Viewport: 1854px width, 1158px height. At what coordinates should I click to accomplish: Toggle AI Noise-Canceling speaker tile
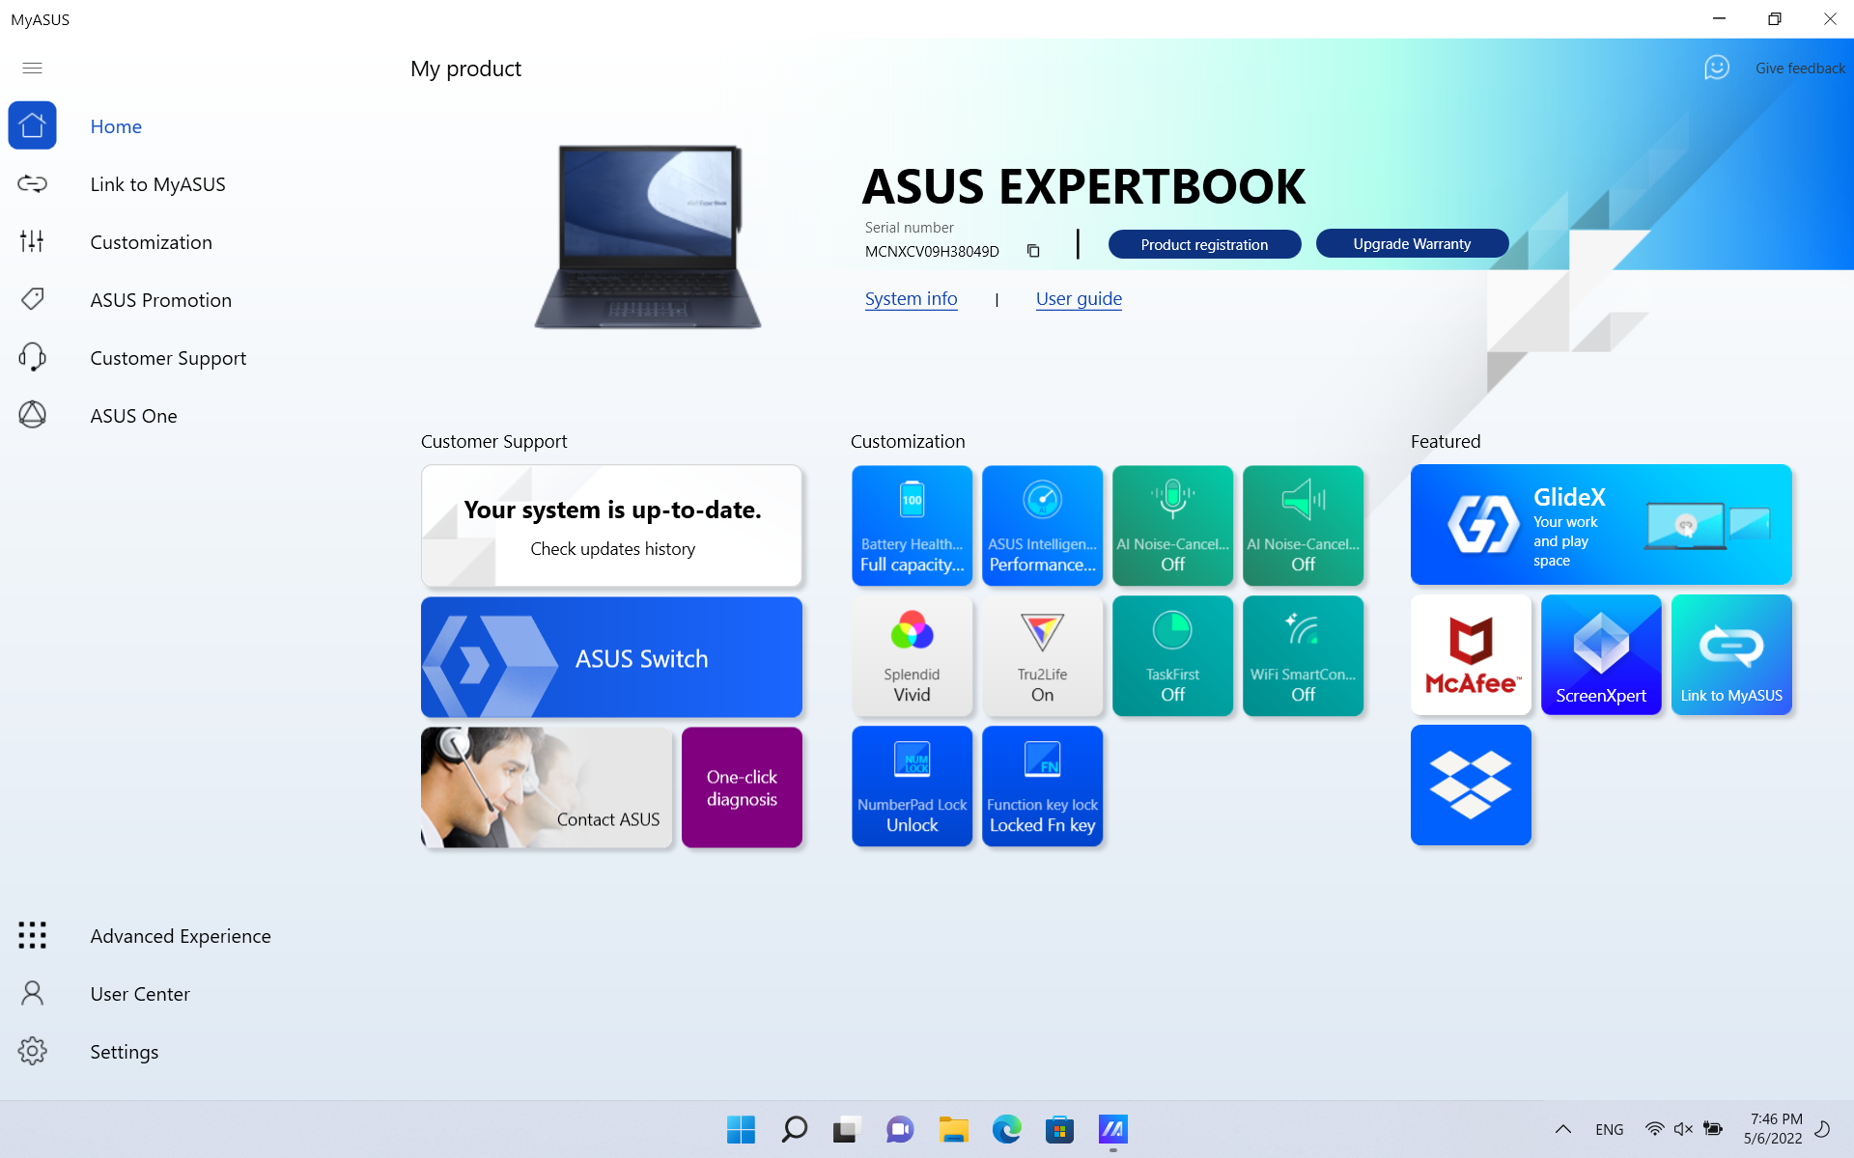[x=1303, y=526]
